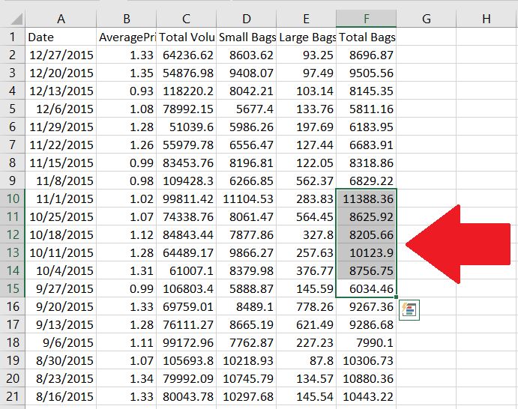Select column G header
518x409 pixels.
pos(426,19)
